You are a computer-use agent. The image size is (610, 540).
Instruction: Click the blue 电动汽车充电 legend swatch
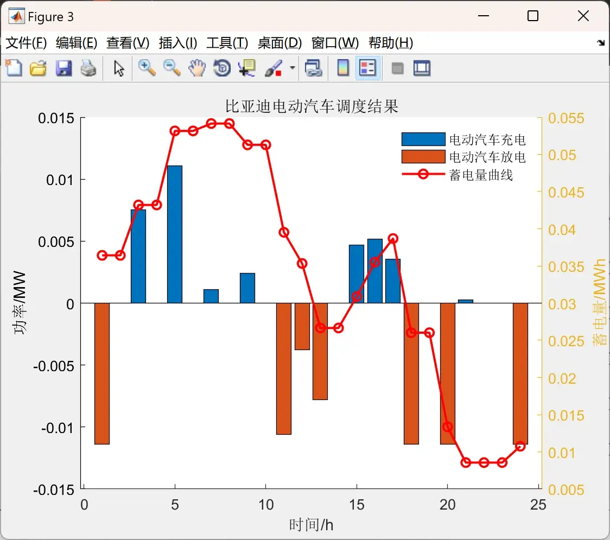tap(423, 139)
